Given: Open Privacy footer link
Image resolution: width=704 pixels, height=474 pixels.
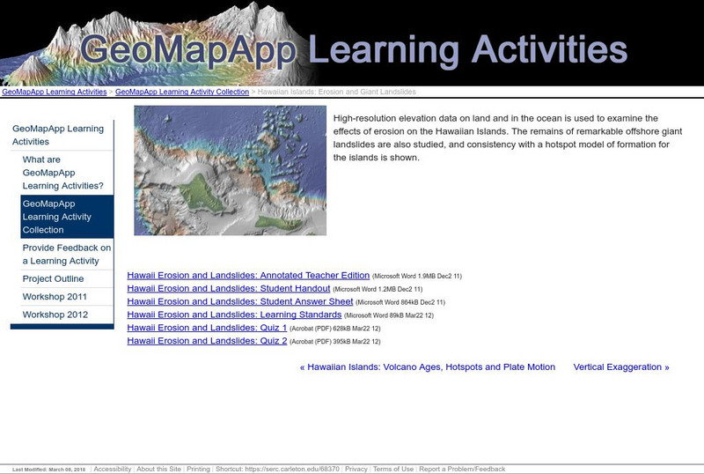Looking at the screenshot, I should click(356, 469).
